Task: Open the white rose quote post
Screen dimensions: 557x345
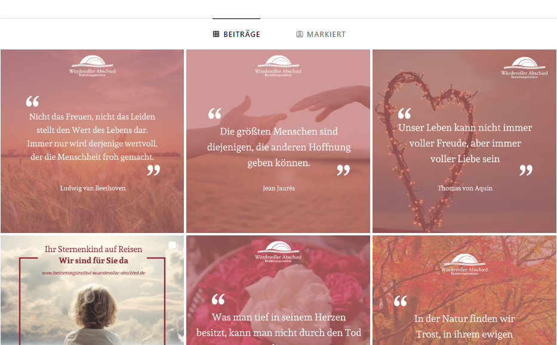Action: click(278, 290)
